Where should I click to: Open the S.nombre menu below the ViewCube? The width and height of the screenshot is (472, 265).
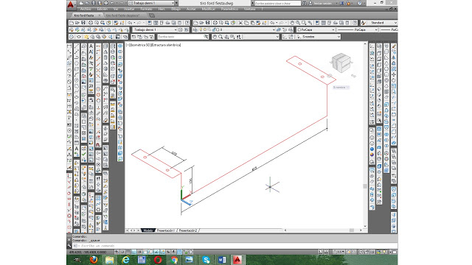(x=341, y=88)
